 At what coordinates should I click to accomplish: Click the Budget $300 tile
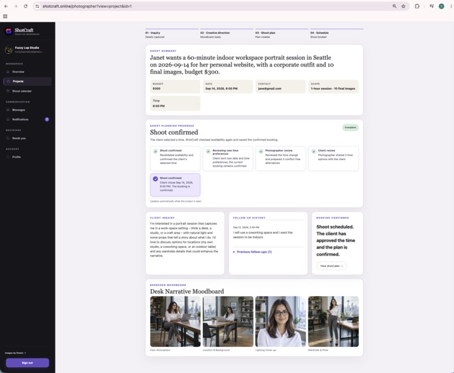[x=175, y=87]
